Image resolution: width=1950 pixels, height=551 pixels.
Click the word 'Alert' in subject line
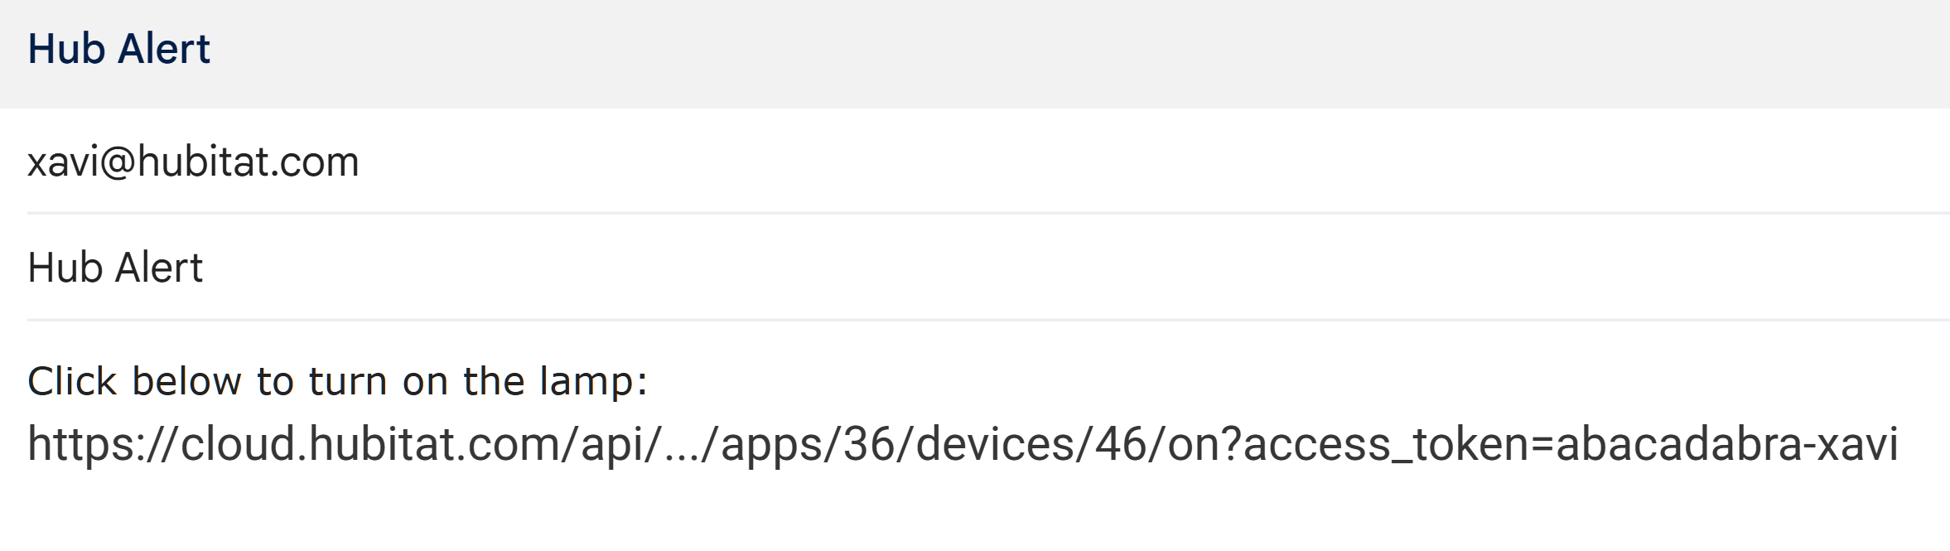point(159,268)
